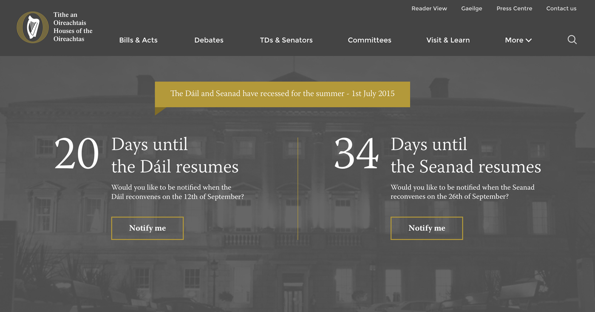Image resolution: width=595 pixels, height=312 pixels.
Task: Click the summer recess announcement banner
Action: point(282,94)
